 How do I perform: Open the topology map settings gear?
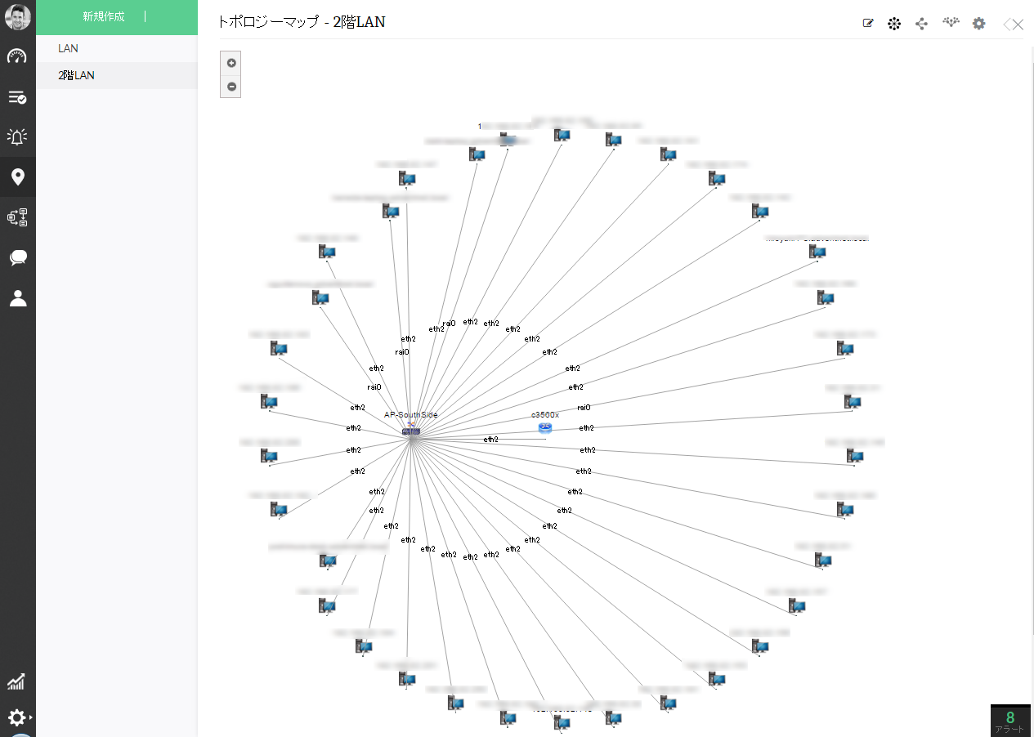pos(978,23)
